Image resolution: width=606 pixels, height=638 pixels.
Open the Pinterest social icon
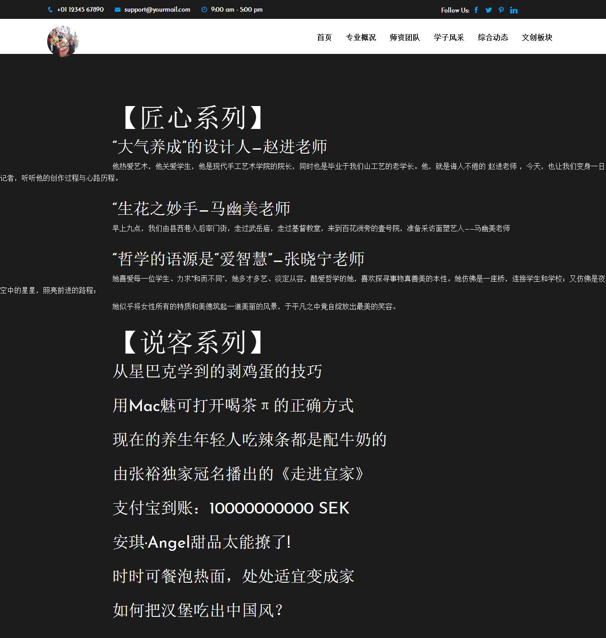(501, 10)
